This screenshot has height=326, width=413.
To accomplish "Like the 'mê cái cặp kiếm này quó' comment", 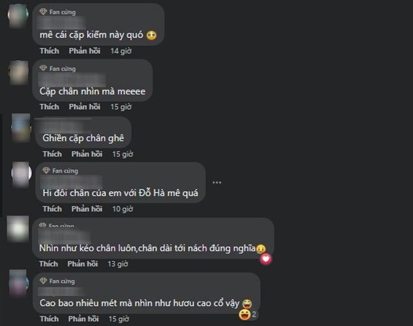I will click(x=49, y=51).
